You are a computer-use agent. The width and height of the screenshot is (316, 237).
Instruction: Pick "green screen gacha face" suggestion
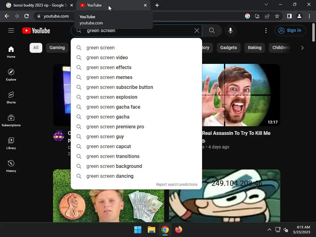tap(136, 107)
